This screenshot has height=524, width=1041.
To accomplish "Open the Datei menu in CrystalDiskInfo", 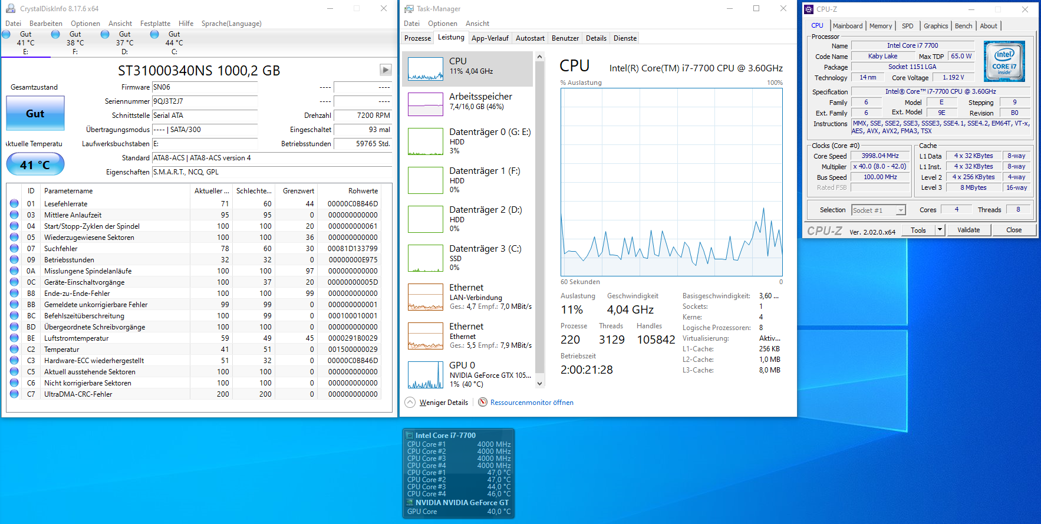I will (13, 24).
